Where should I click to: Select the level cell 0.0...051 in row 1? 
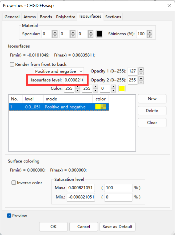coord(33,107)
